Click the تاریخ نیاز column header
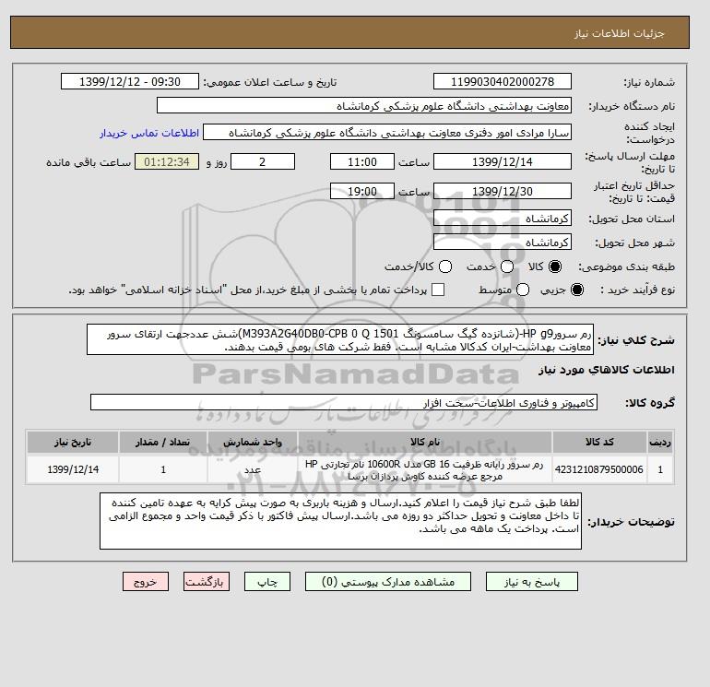Image resolution: width=710 pixels, height=687 pixels. click(73, 442)
